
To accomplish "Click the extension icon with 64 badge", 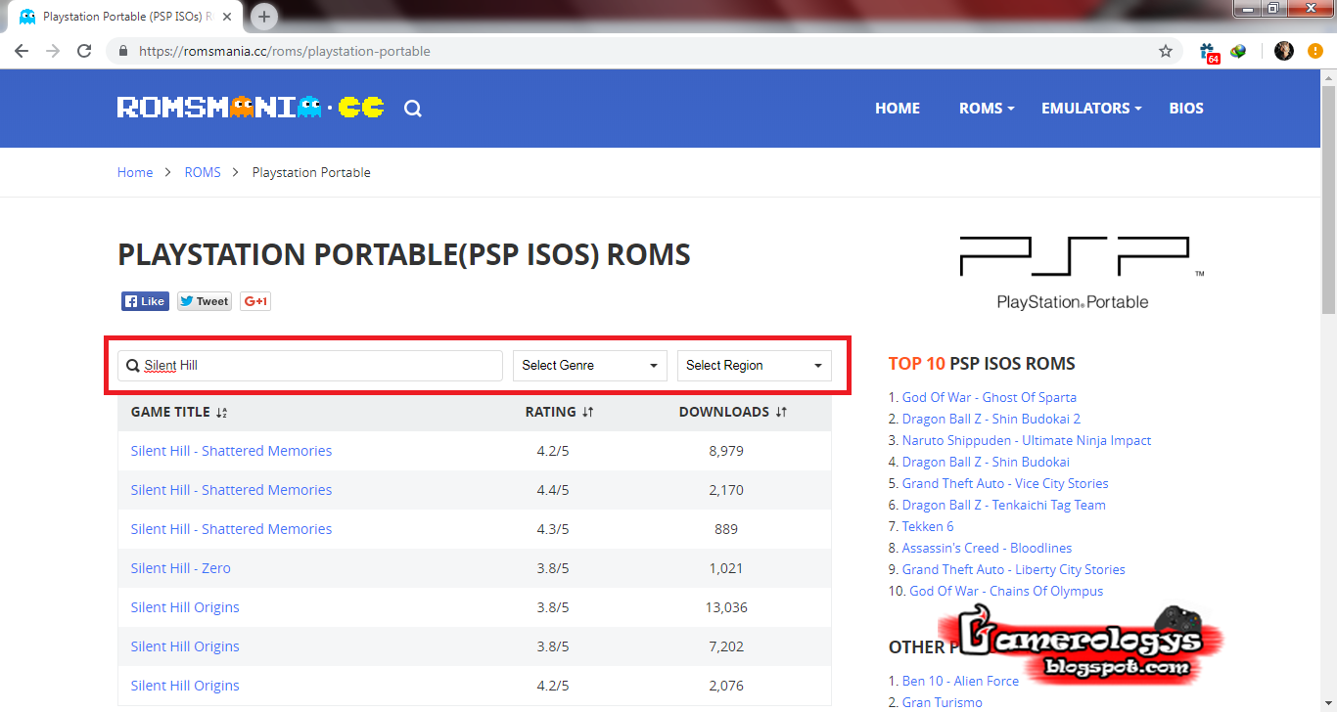I will point(1208,52).
